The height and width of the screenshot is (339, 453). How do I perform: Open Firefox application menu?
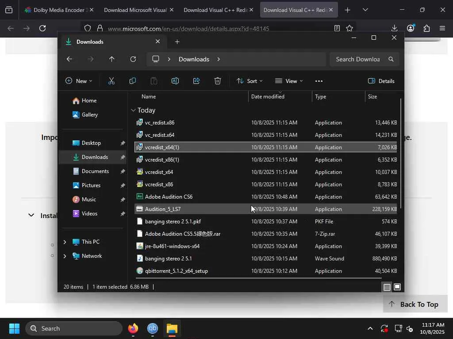click(x=442, y=28)
